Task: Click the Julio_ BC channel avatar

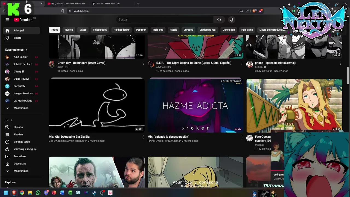Action: (x=52, y=64)
